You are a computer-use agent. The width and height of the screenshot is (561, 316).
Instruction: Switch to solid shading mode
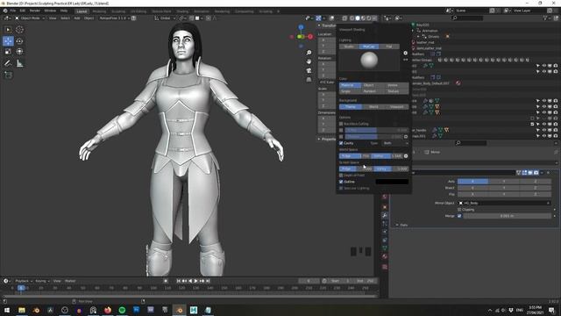click(358, 18)
